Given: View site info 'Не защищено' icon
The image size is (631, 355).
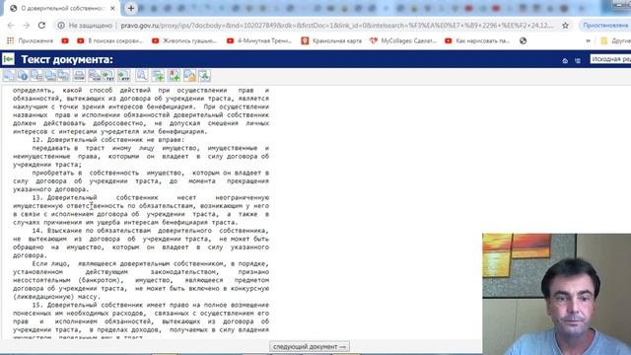Looking at the screenshot, I should pyautogui.click(x=61, y=26).
